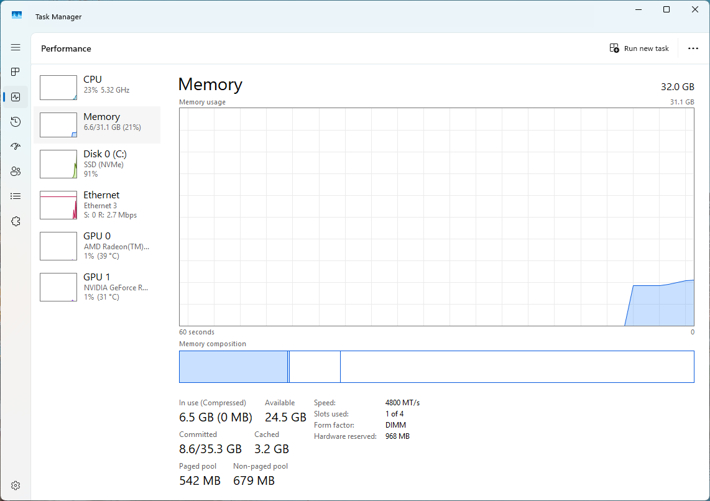Screen dimensions: 710x501
Task: Click the Memory usage graph area
Action: 436,217
